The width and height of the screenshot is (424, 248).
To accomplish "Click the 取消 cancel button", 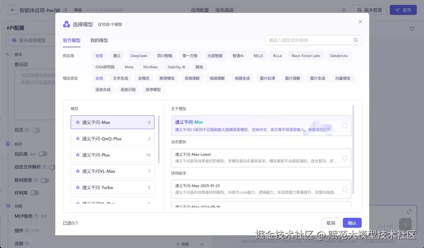I will pos(331,223).
